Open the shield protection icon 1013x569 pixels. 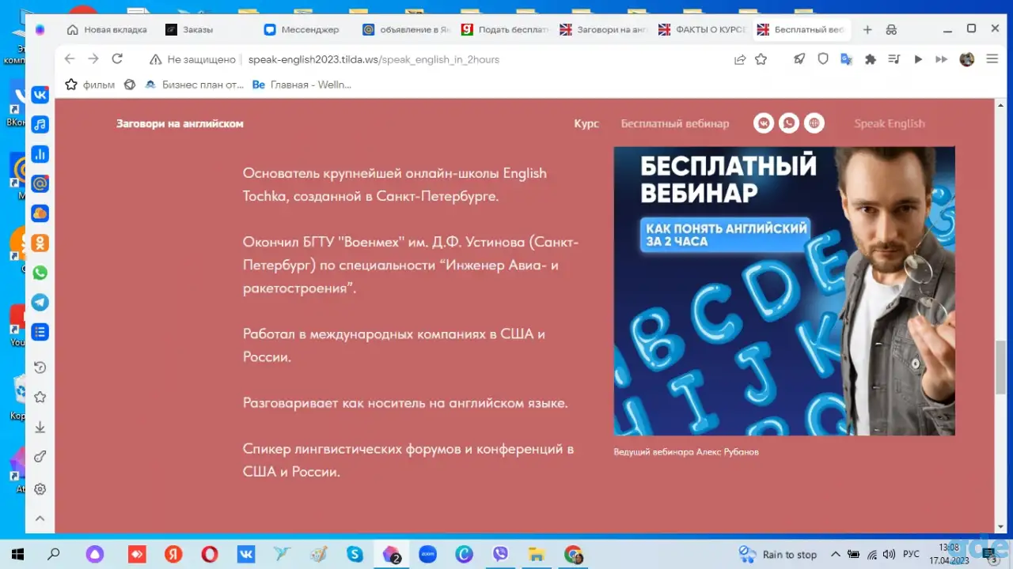click(823, 59)
